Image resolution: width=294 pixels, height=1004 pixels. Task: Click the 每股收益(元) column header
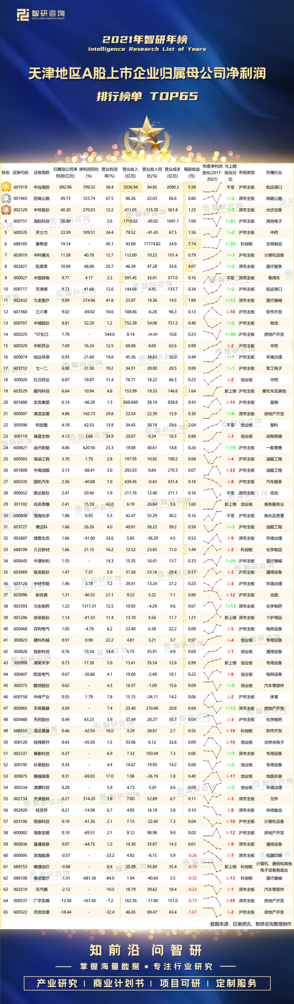point(191,172)
